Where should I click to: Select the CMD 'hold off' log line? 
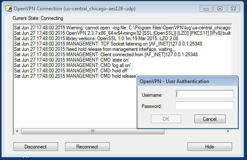71,71
